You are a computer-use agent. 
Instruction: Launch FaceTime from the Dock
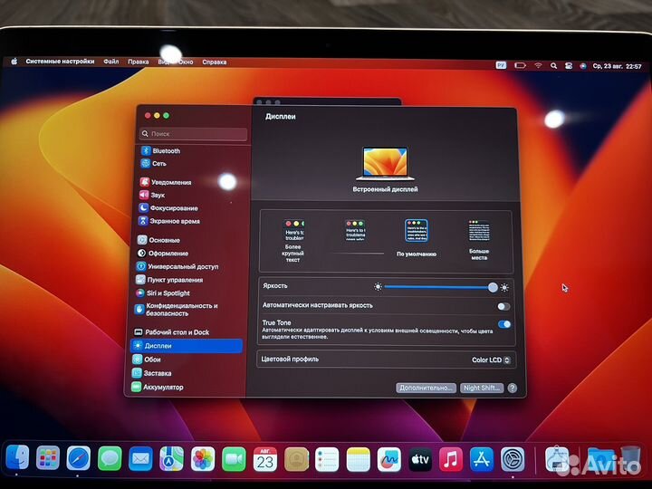click(234, 459)
